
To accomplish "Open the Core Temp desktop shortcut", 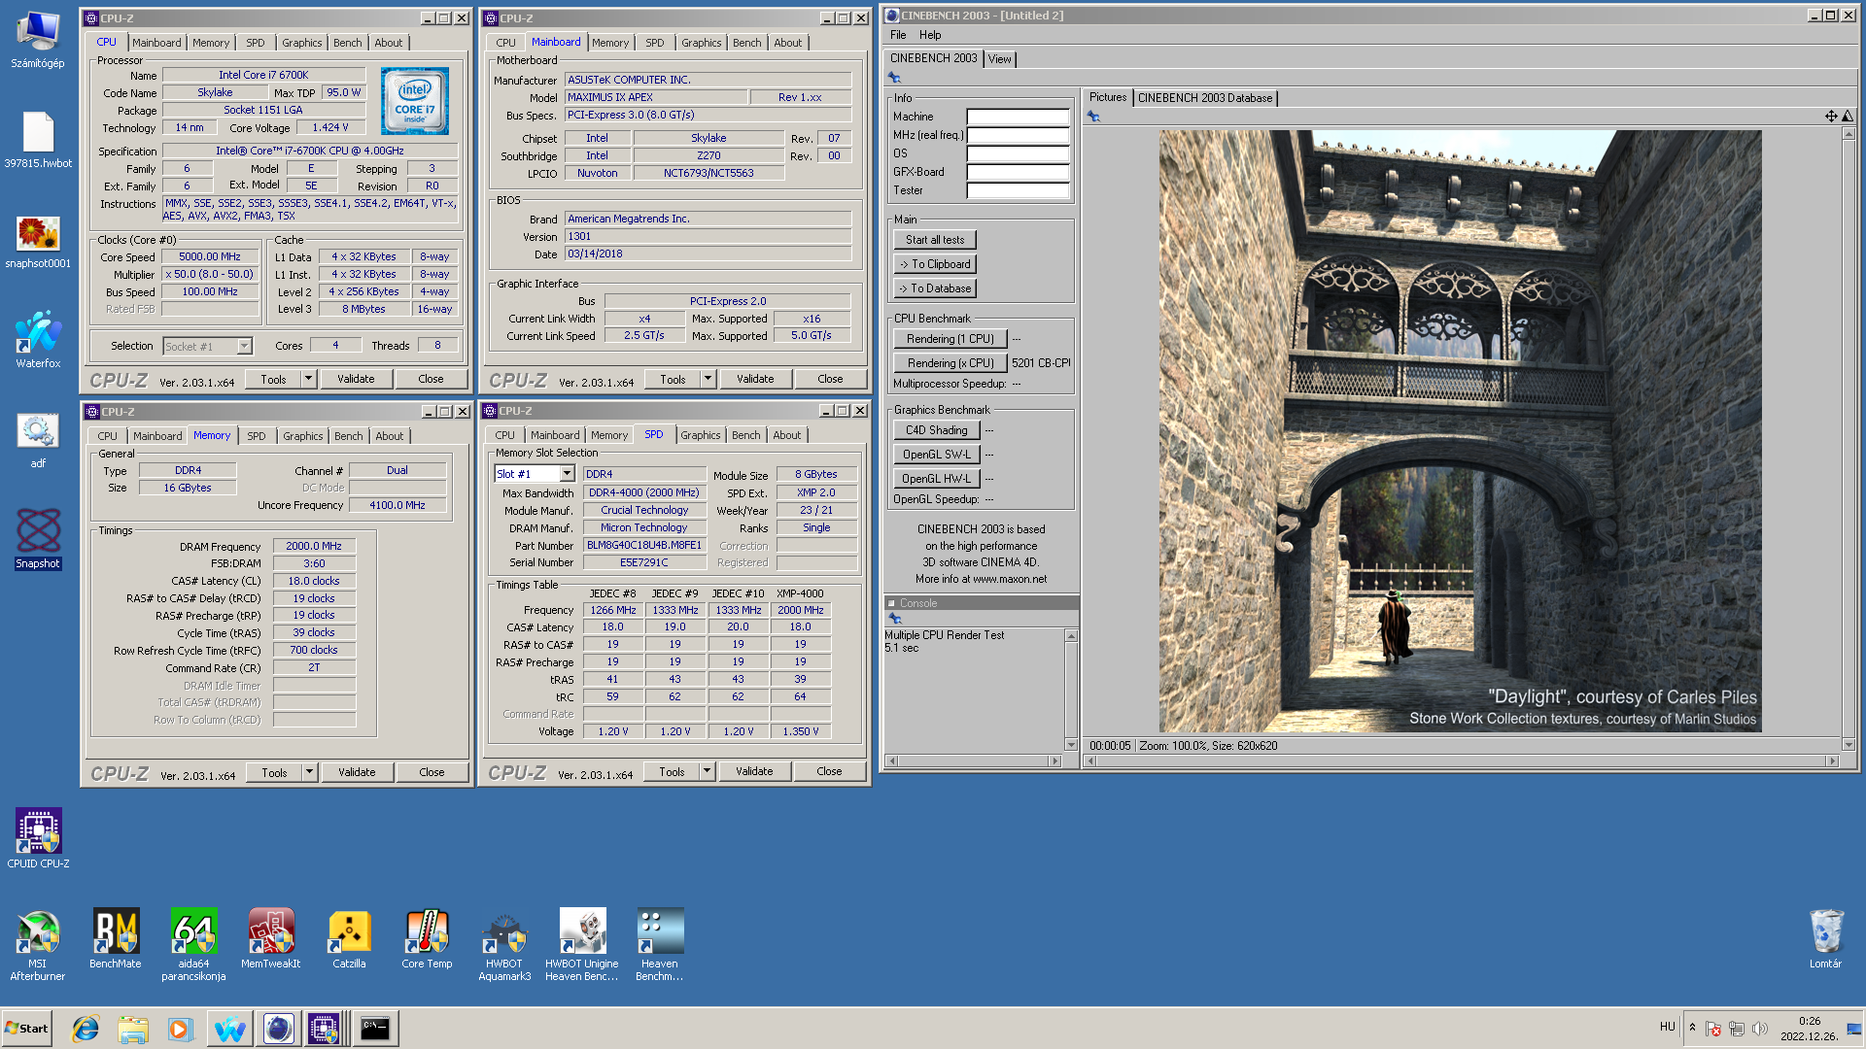I will (427, 938).
